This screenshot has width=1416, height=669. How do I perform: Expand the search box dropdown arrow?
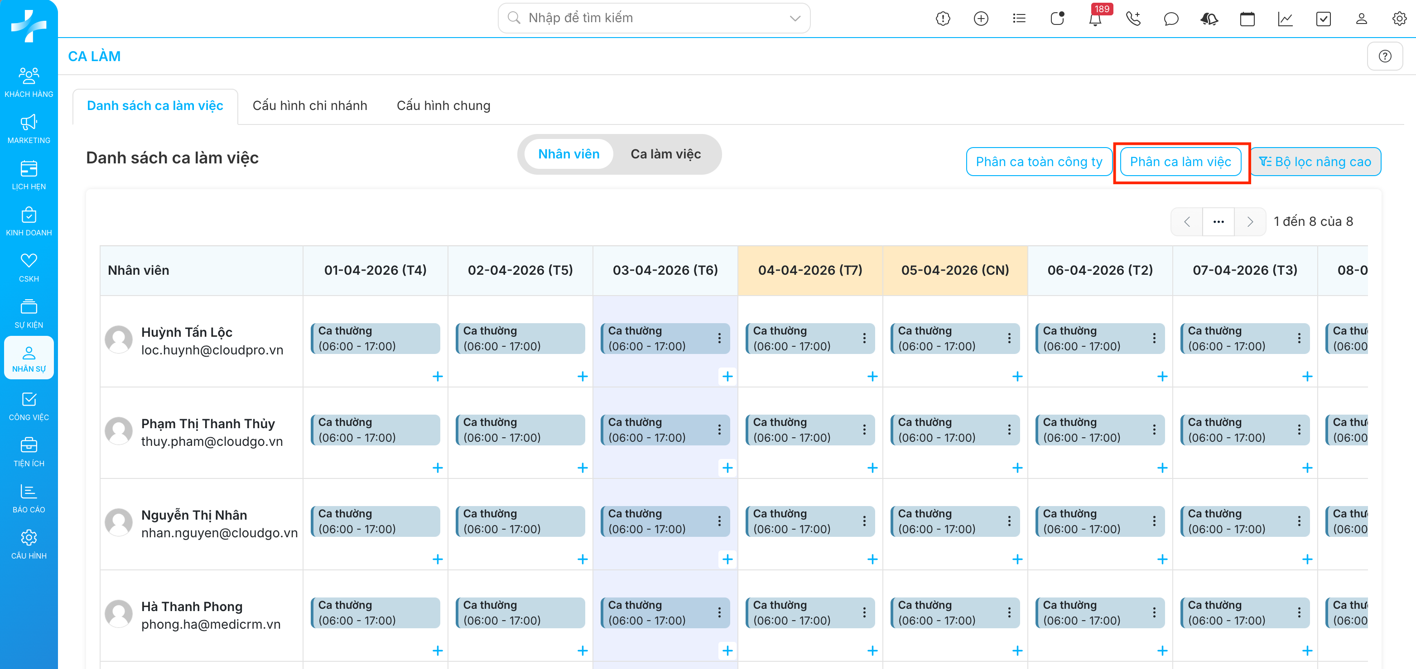coord(795,18)
